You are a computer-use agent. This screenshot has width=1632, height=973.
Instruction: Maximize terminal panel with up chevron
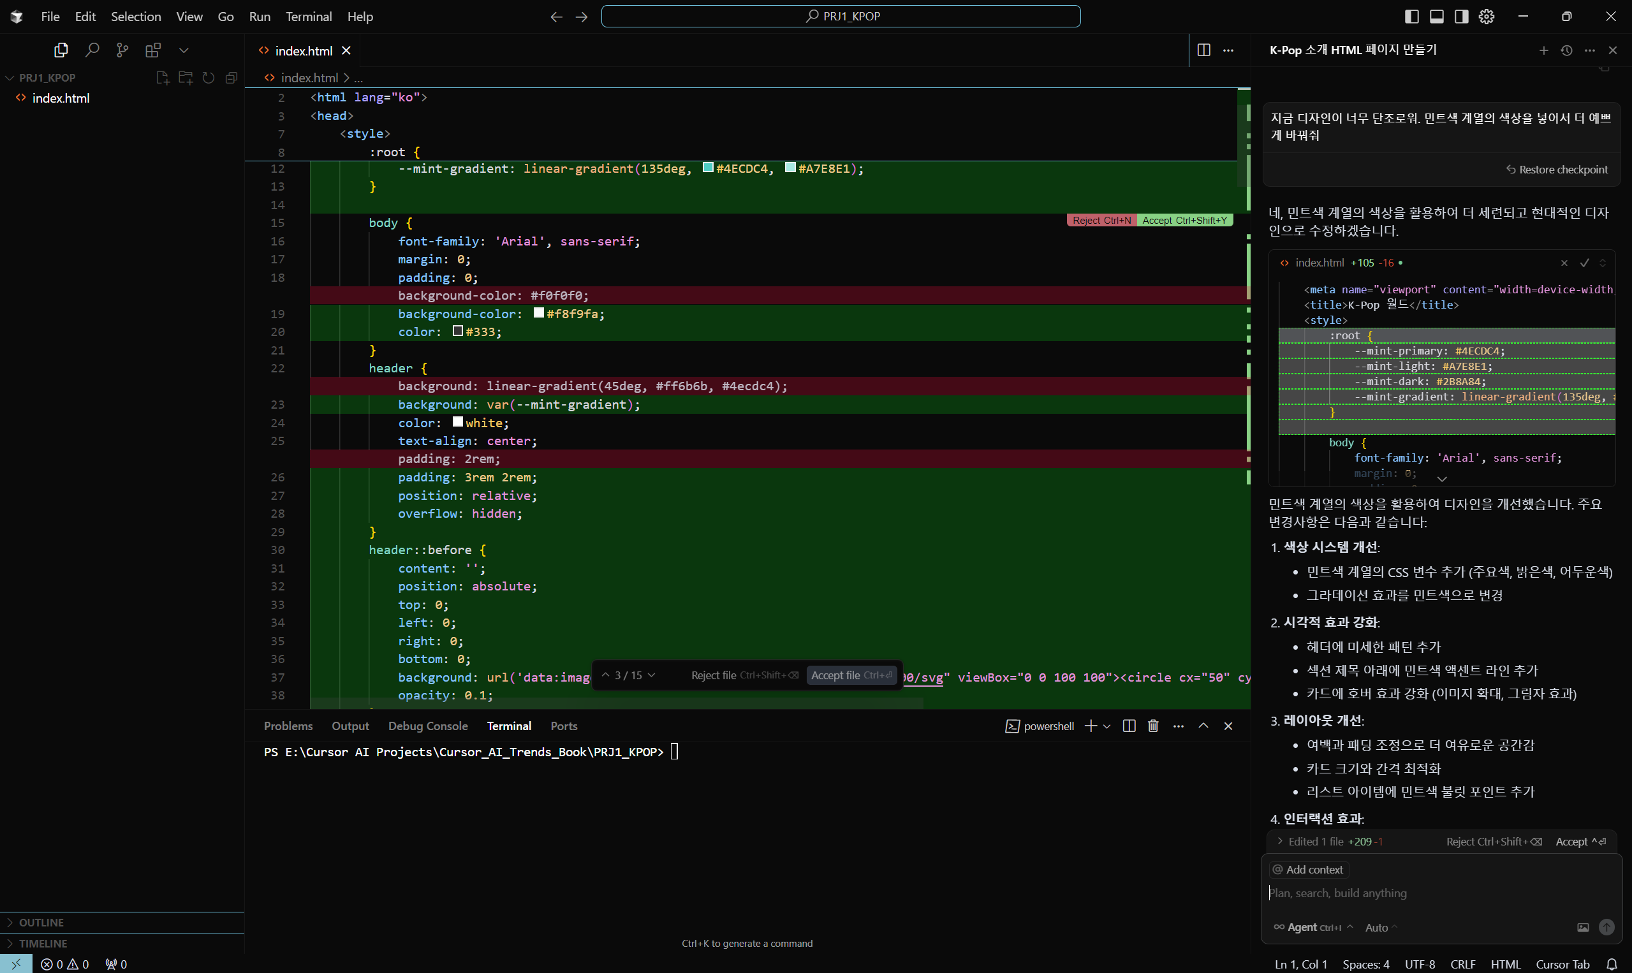point(1203,726)
